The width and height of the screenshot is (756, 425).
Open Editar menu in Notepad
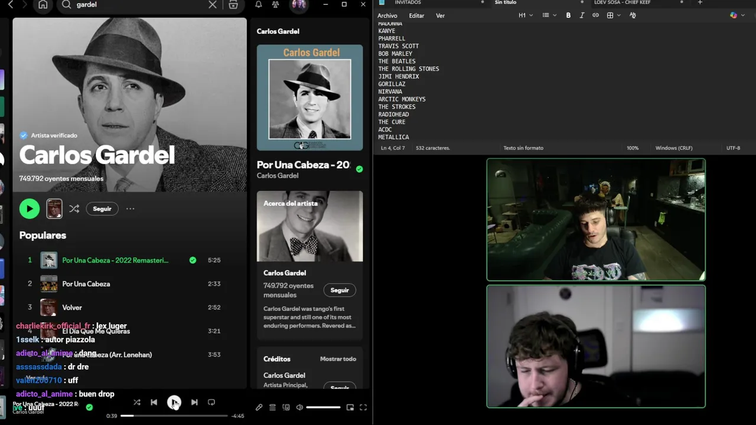[416, 16]
